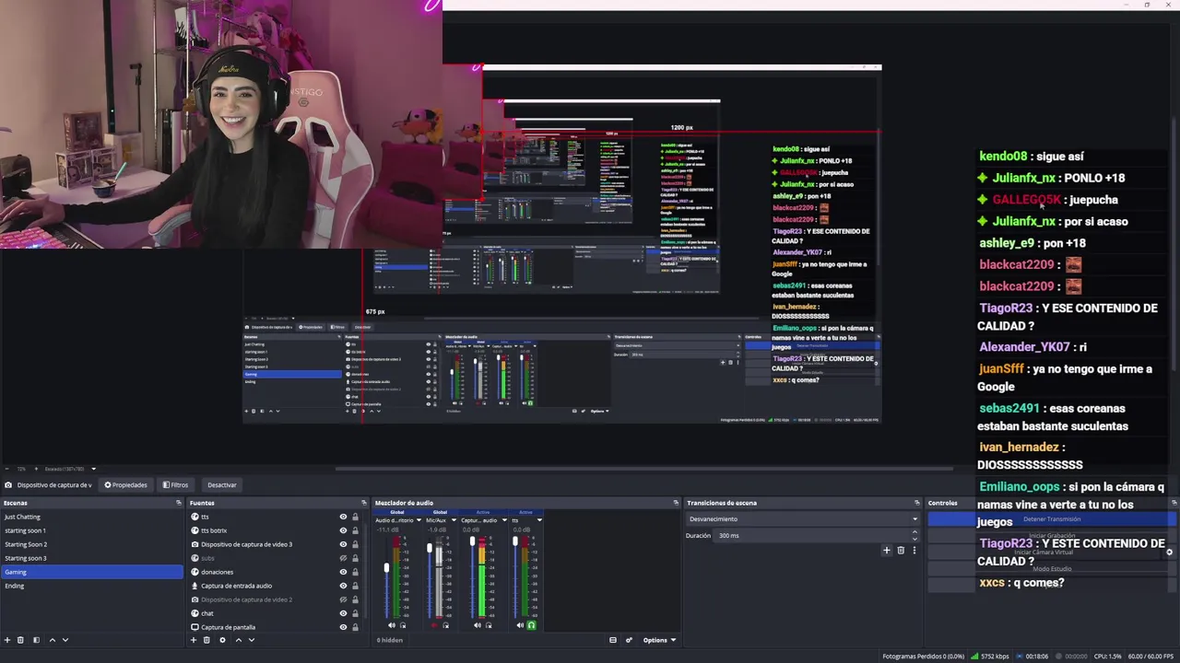1180x663 pixels.
Task: Show Dispositivo de captura de video 2
Action: [343, 599]
